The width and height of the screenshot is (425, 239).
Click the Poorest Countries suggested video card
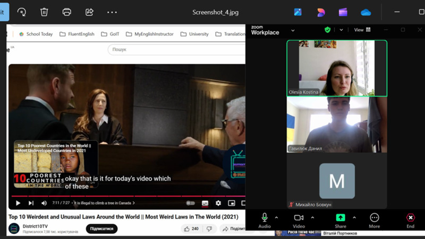[x=56, y=164]
